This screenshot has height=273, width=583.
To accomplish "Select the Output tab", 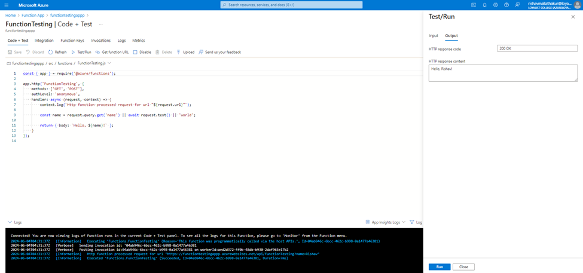I will [451, 36].
